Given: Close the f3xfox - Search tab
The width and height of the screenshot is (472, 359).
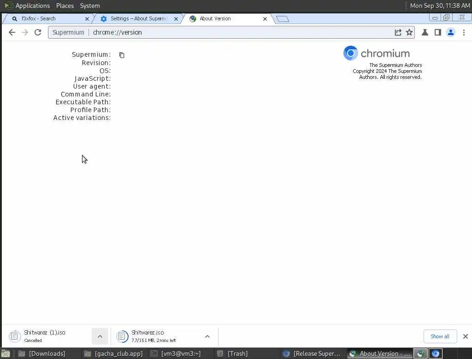Looking at the screenshot, I should click(87, 19).
